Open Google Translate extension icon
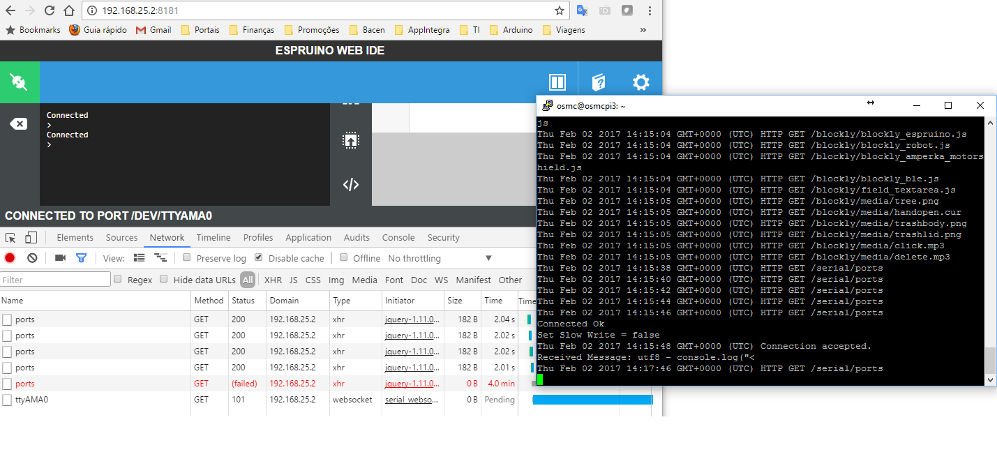Viewport: 997px width, 452px height. pyautogui.click(x=582, y=10)
